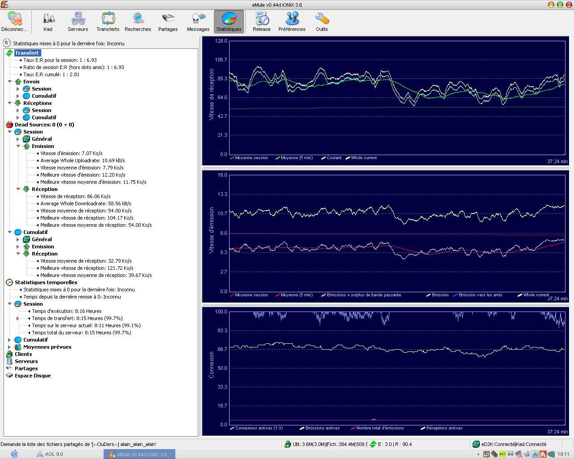
Task: Click 'Meilleure vitesse de réception: 121.72 Ko/s'
Action: [x=87, y=268]
